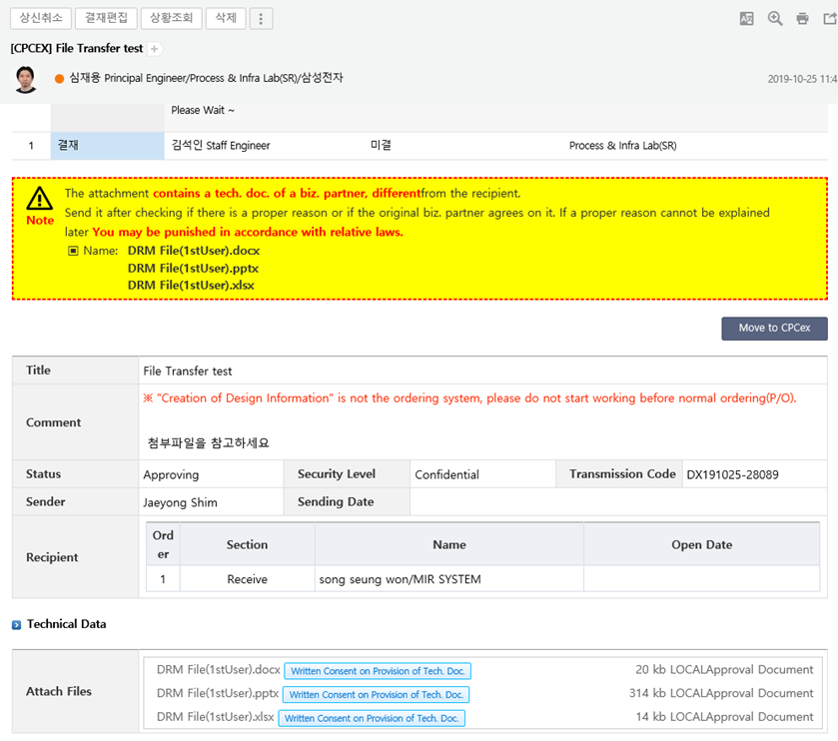The height and width of the screenshot is (741, 838).
Task: Click the translate text icon
Action: click(746, 18)
